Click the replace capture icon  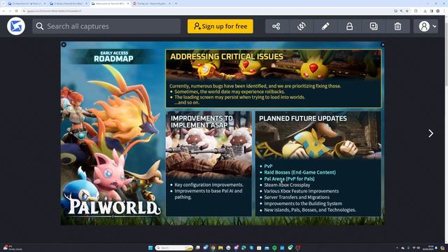(301, 27)
